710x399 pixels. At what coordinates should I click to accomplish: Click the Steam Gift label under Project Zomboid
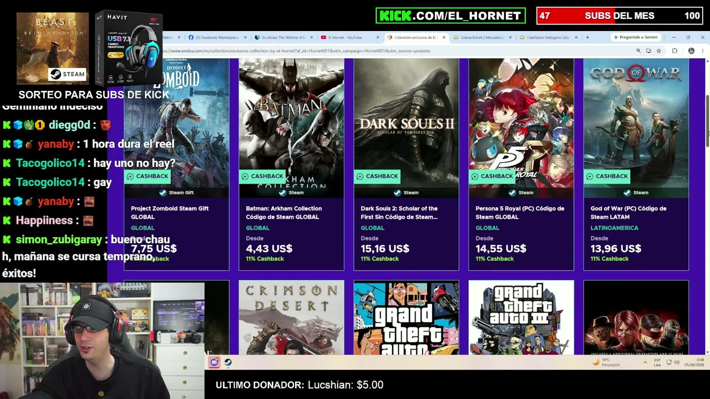point(177,192)
